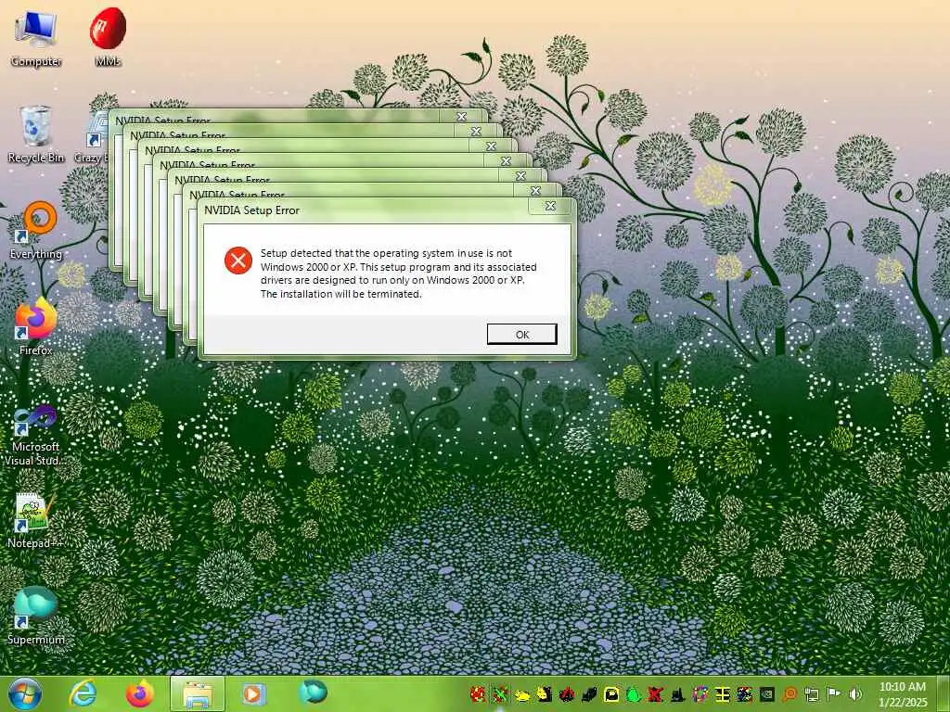Launch Firefox from the taskbar
The height and width of the screenshot is (712, 950).
click(x=139, y=693)
